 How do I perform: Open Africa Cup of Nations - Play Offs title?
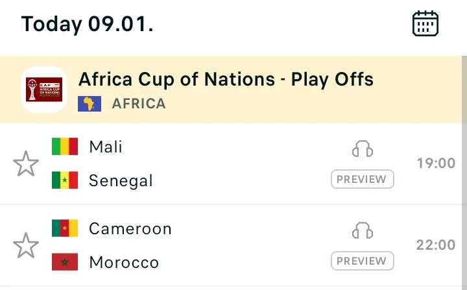pos(226,79)
